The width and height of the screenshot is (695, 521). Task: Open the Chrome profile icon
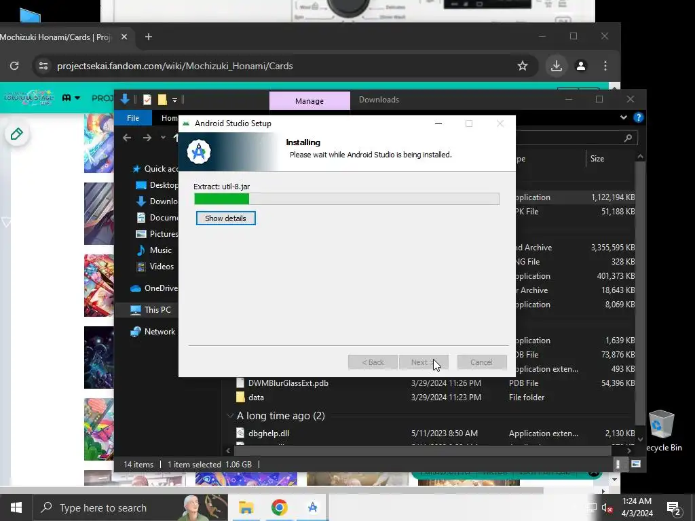581,66
